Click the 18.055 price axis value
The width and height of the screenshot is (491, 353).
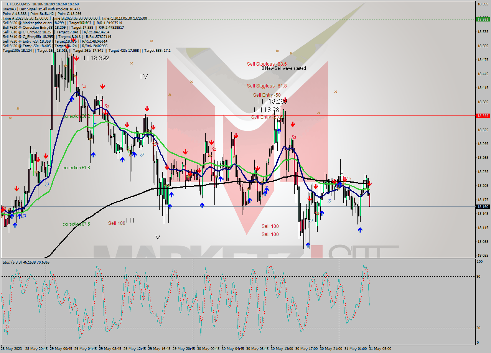coord(483,255)
